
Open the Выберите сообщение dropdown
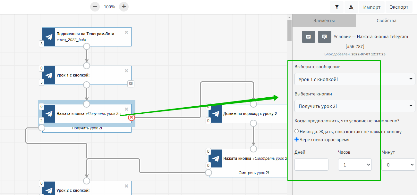pyautogui.click(x=355, y=79)
